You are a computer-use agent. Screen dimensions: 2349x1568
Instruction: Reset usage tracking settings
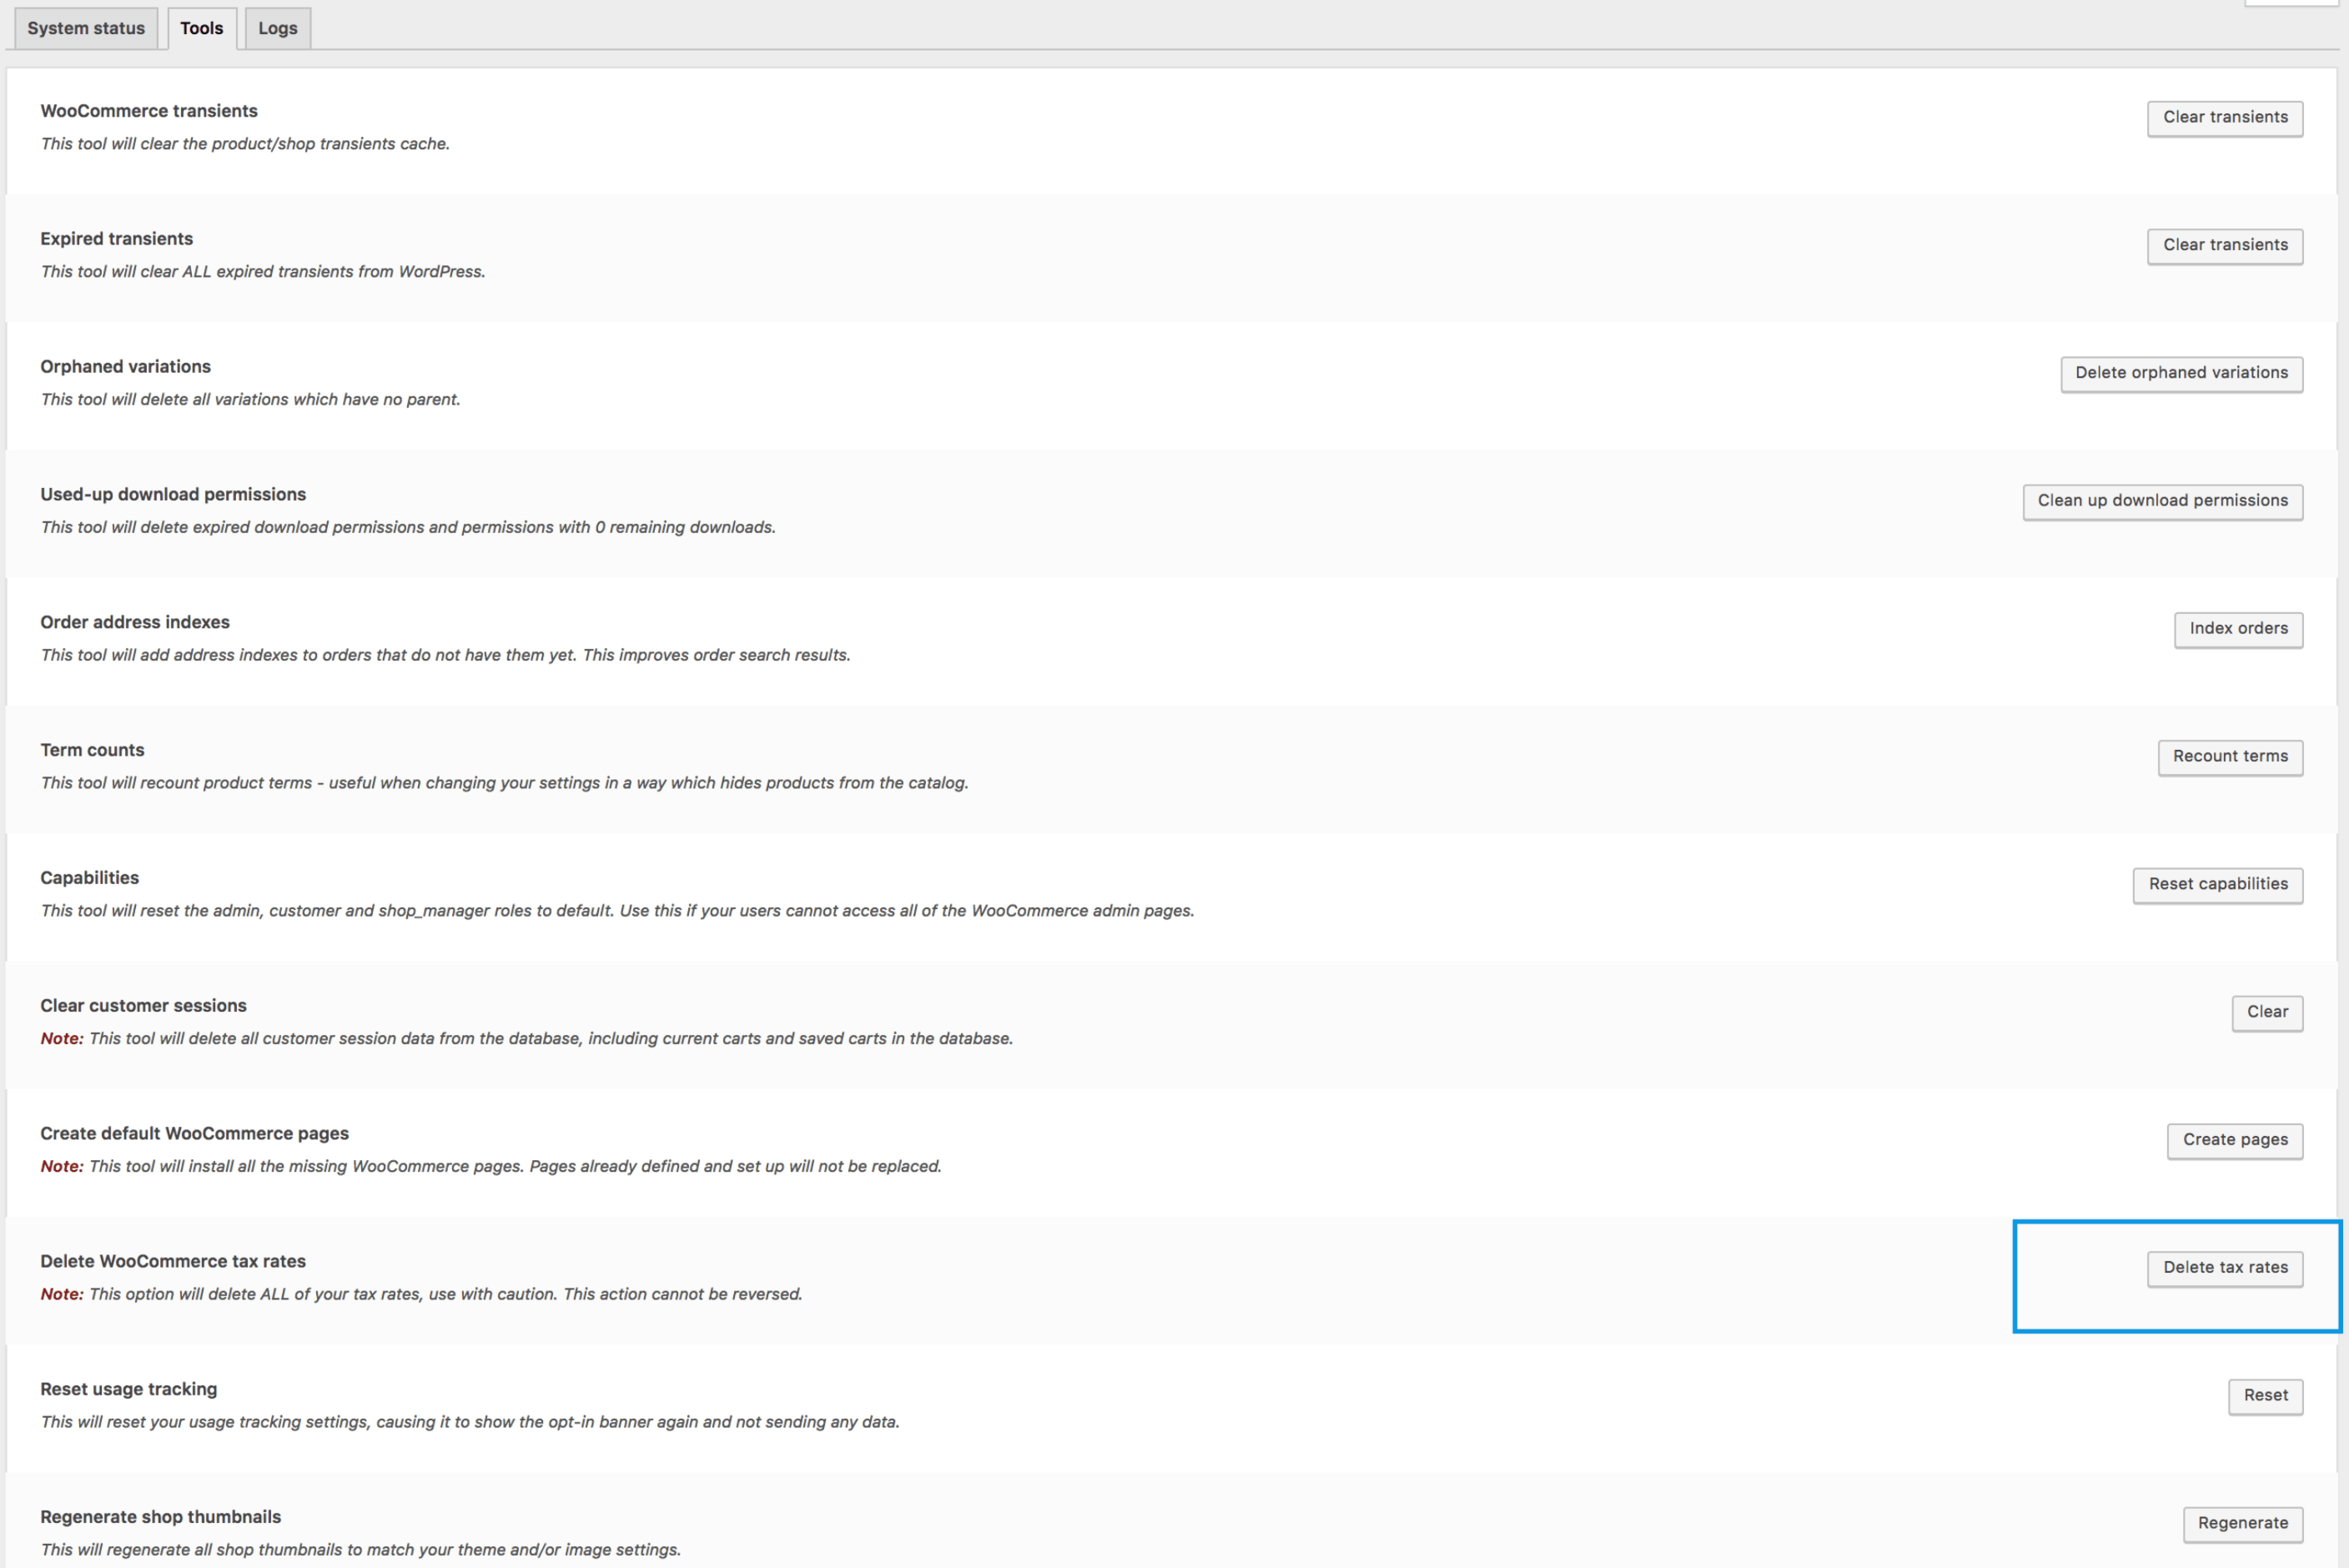click(x=2266, y=1396)
